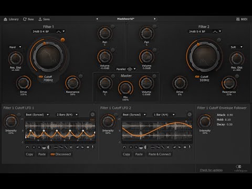The image size is (252, 189).
Task: Copy LFO 1 waveform
Action: pyautogui.click(x=29, y=154)
